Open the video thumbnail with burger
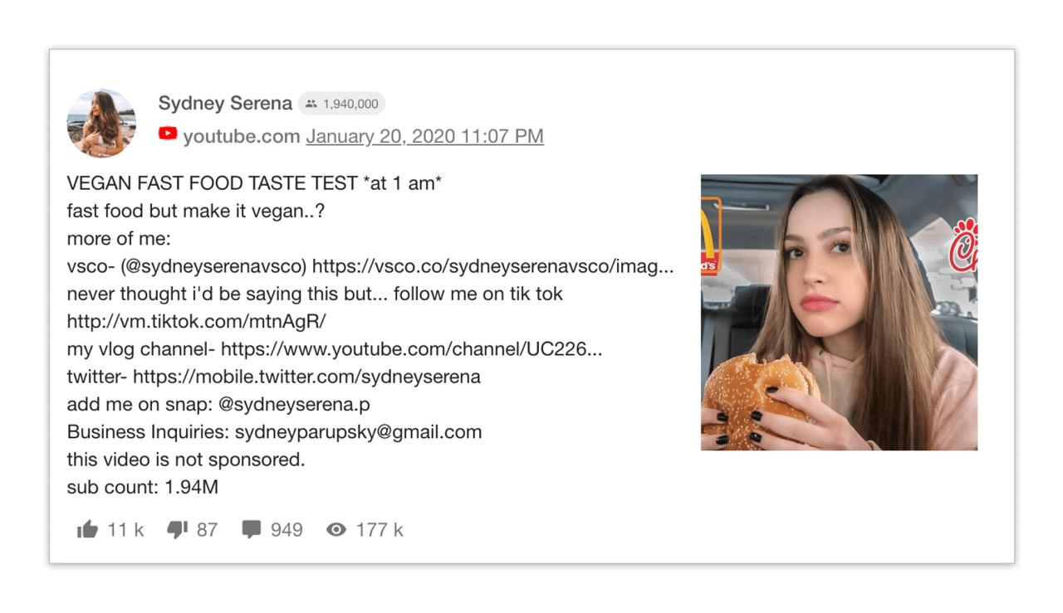 click(x=839, y=313)
